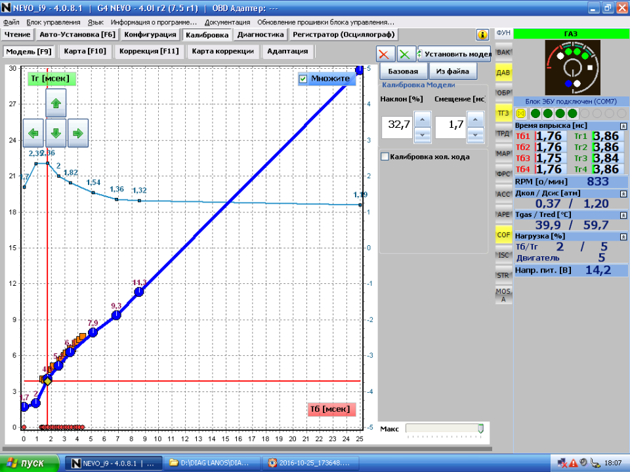This screenshot has height=472, width=630.
Task: Enable Калибровка хол. хода checkbox
Action: 385,157
